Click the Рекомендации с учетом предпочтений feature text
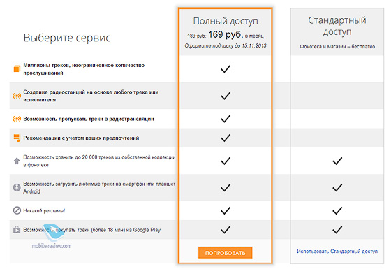 point(81,138)
